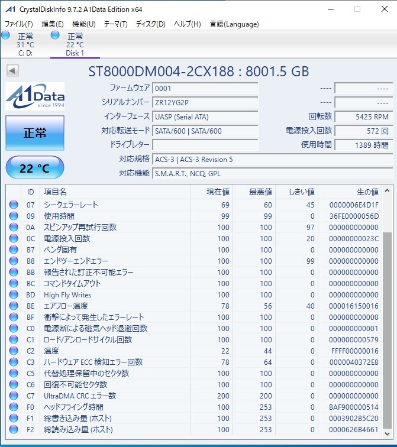Select the blue status orb for C: D: disk

(x=6, y=35)
